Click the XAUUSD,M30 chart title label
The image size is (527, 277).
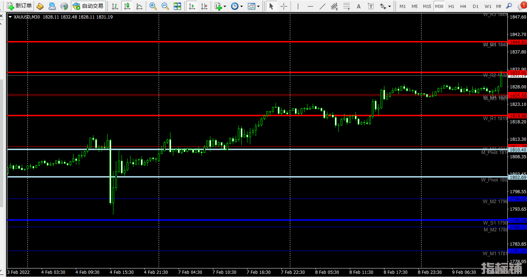(x=27, y=17)
